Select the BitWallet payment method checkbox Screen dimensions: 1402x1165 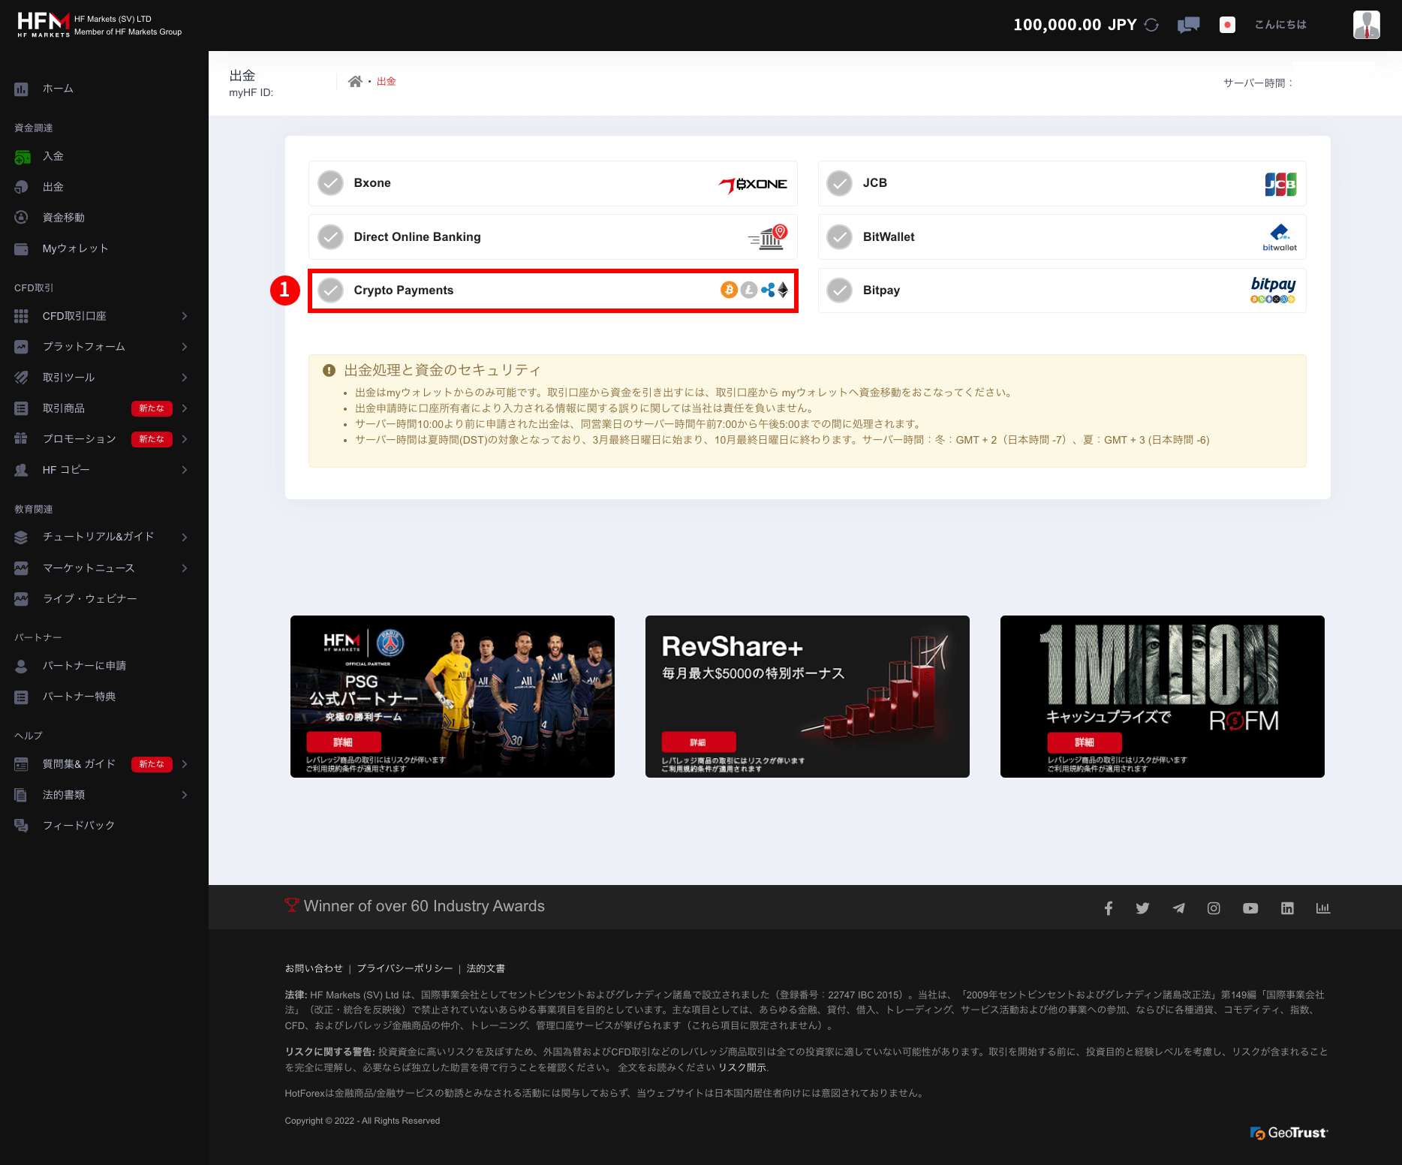(x=839, y=236)
